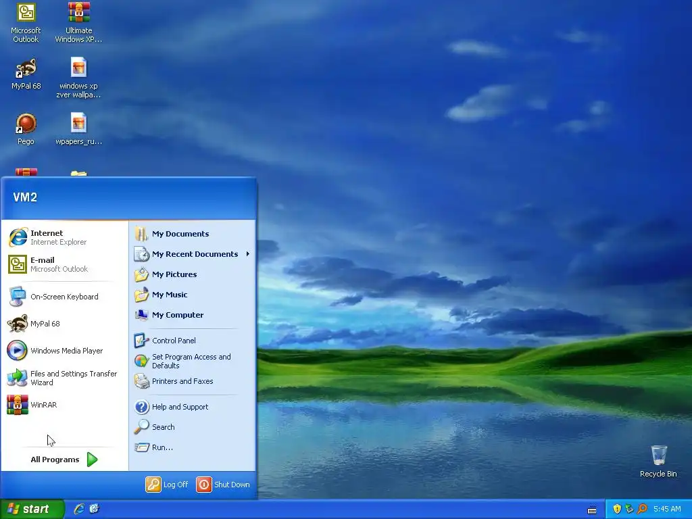
Task: Click the magnifier tray icon
Action: (642, 509)
